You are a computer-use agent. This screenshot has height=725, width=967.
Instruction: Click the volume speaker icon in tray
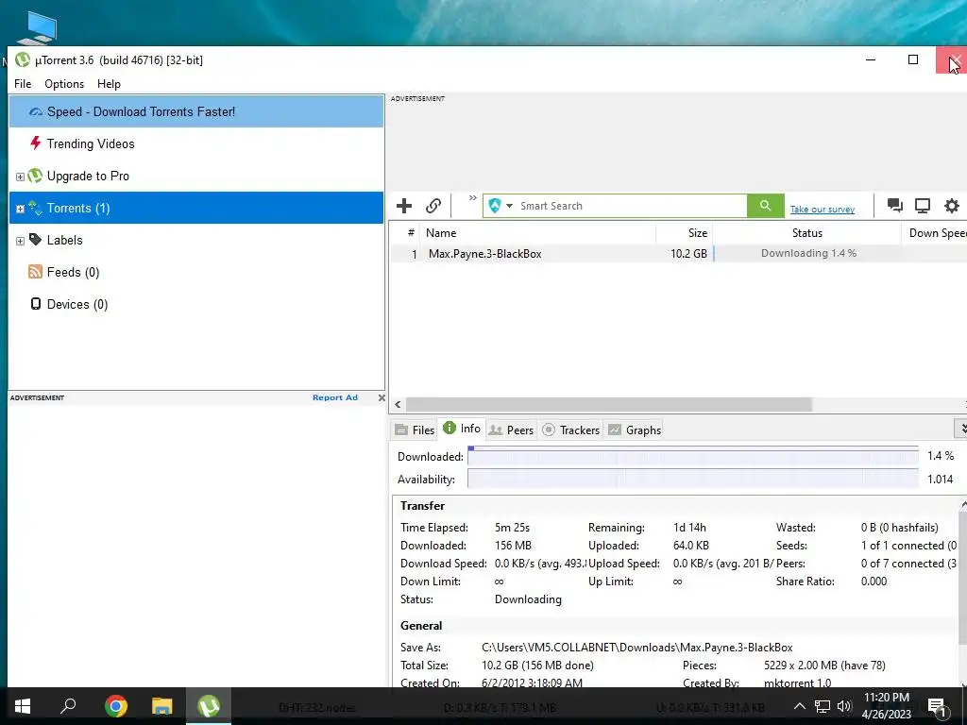coord(844,706)
